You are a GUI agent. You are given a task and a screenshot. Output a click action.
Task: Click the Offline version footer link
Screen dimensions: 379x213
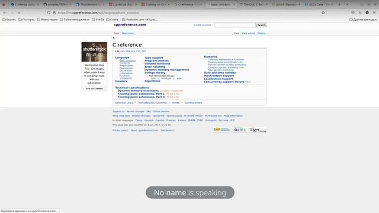pyautogui.click(x=161, y=111)
